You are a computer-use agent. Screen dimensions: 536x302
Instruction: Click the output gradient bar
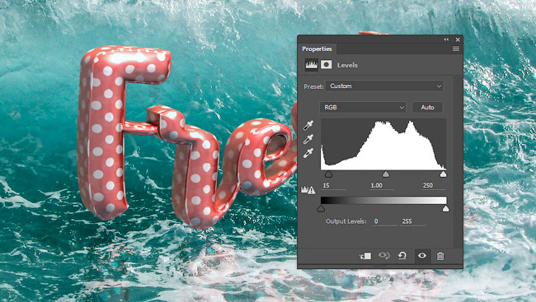pyautogui.click(x=383, y=200)
